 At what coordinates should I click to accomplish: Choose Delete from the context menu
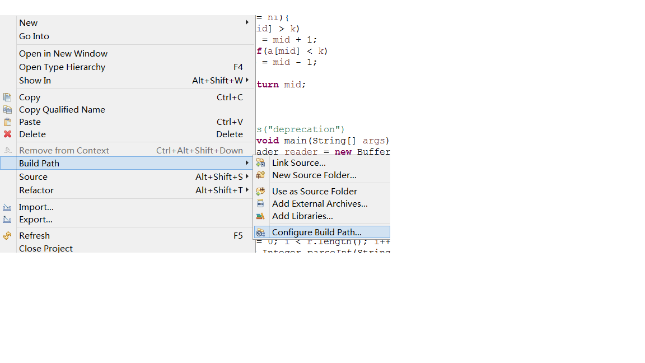click(128, 134)
